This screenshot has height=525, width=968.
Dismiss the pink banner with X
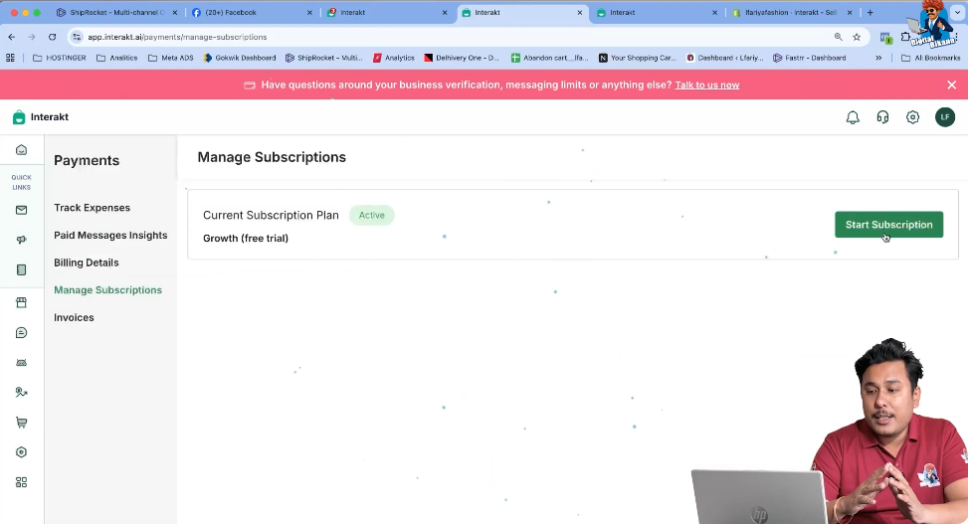coord(951,86)
